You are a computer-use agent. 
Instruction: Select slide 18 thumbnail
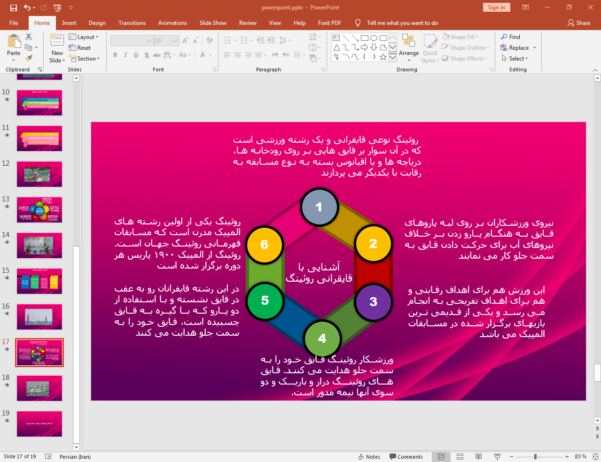pos(39,388)
